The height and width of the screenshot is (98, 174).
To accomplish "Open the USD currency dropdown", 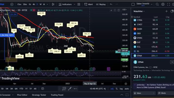I will pyautogui.click(x=125, y=10).
